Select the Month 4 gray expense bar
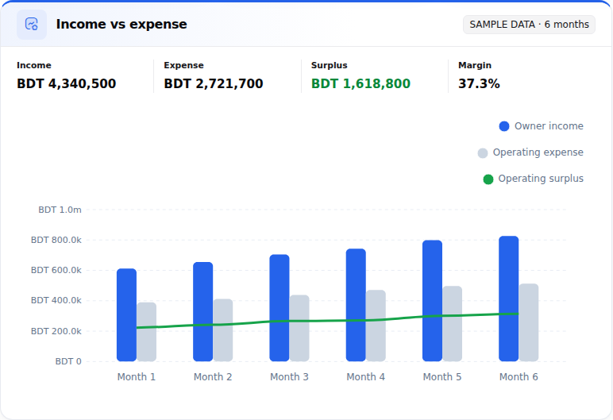This screenshot has width=613, height=420. point(376,326)
